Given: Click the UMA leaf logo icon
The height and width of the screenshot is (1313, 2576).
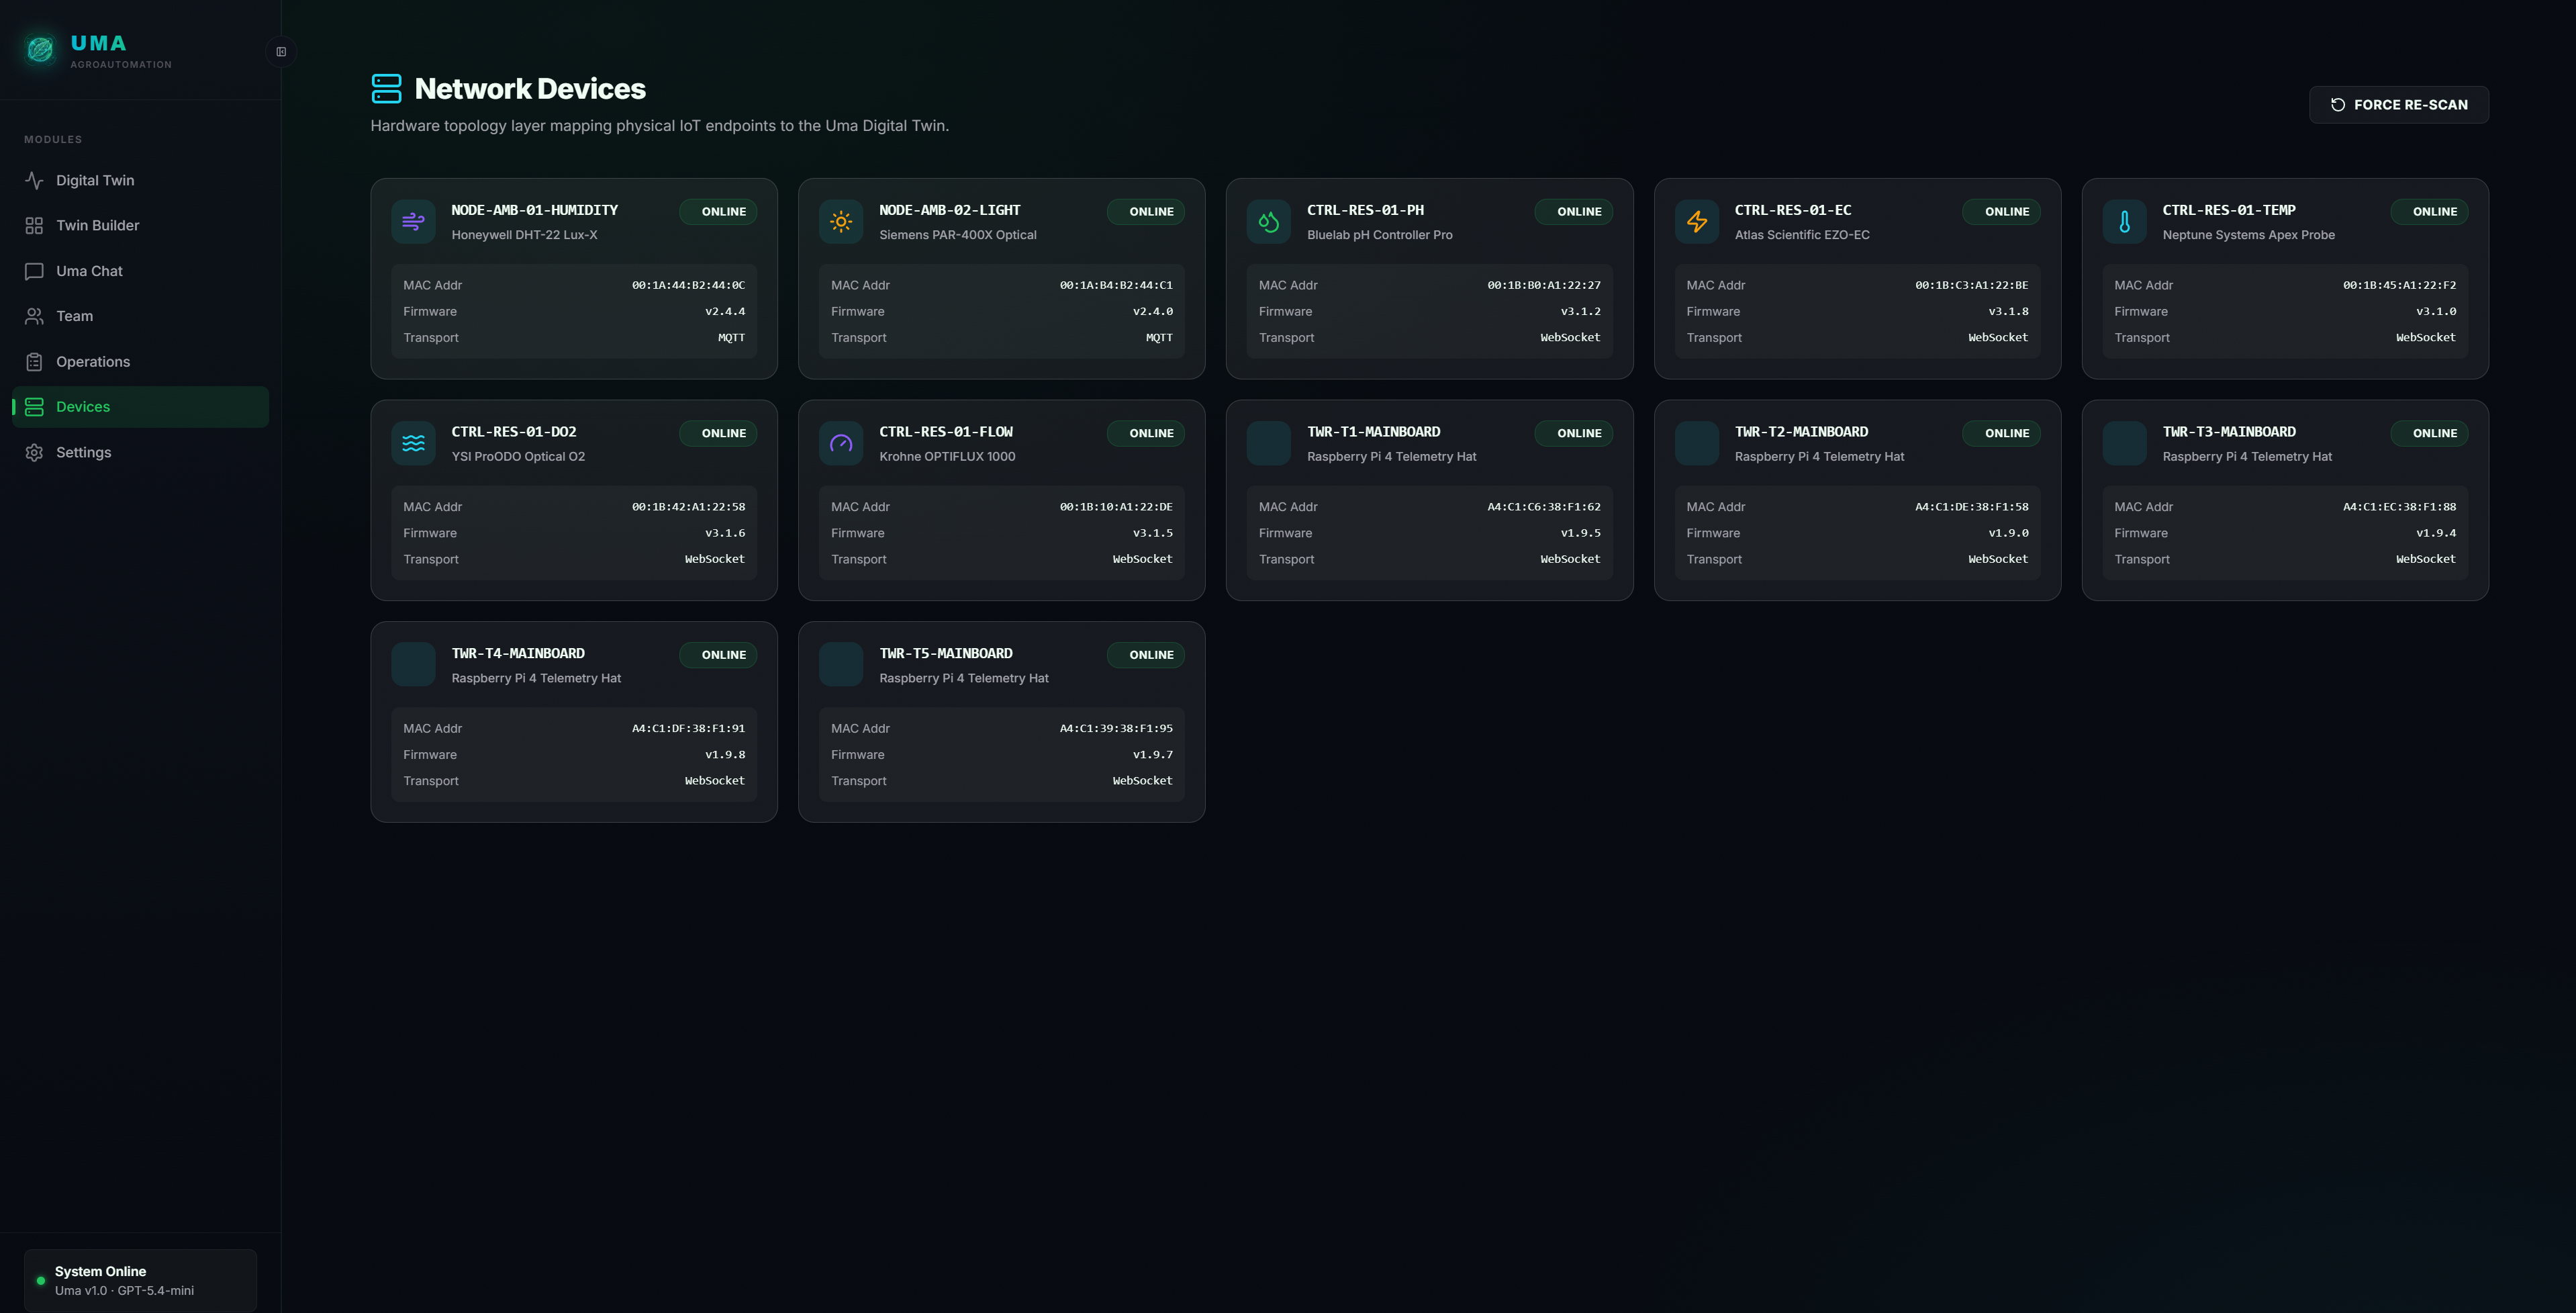Looking at the screenshot, I should (40, 49).
